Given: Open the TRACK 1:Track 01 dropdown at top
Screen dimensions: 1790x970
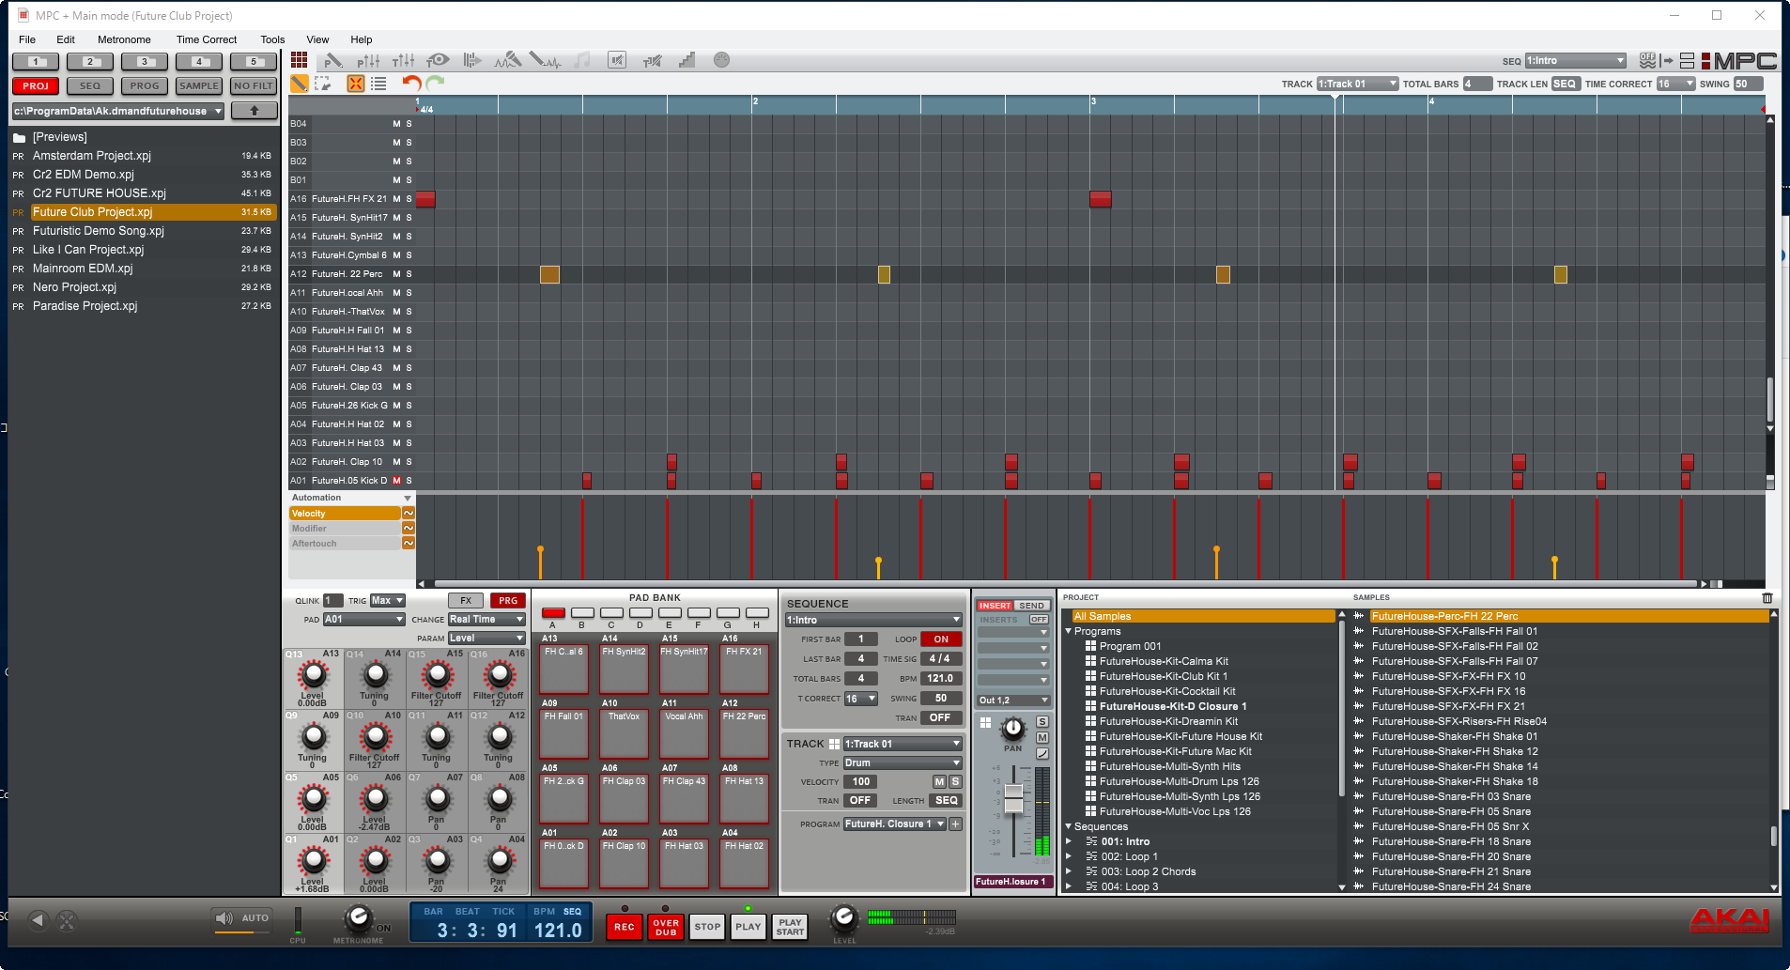Looking at the screenshot, I should pyautogui.click(x=1357, y=85).
